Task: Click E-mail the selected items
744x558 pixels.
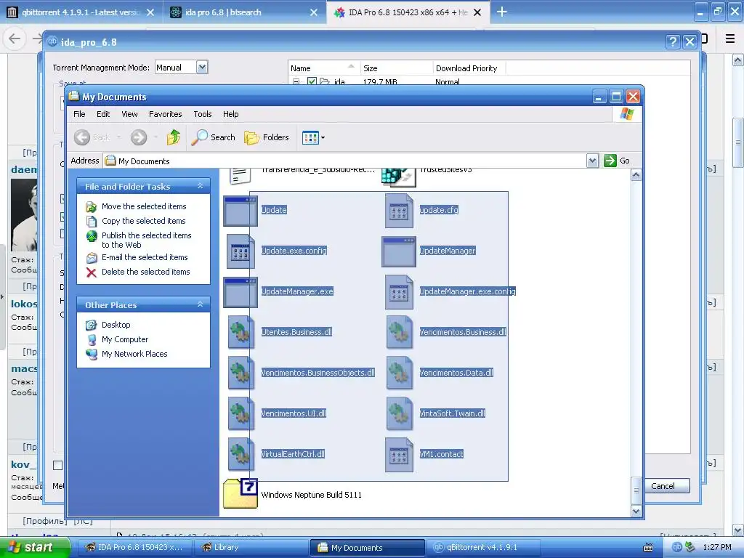Action: [145, 257]
